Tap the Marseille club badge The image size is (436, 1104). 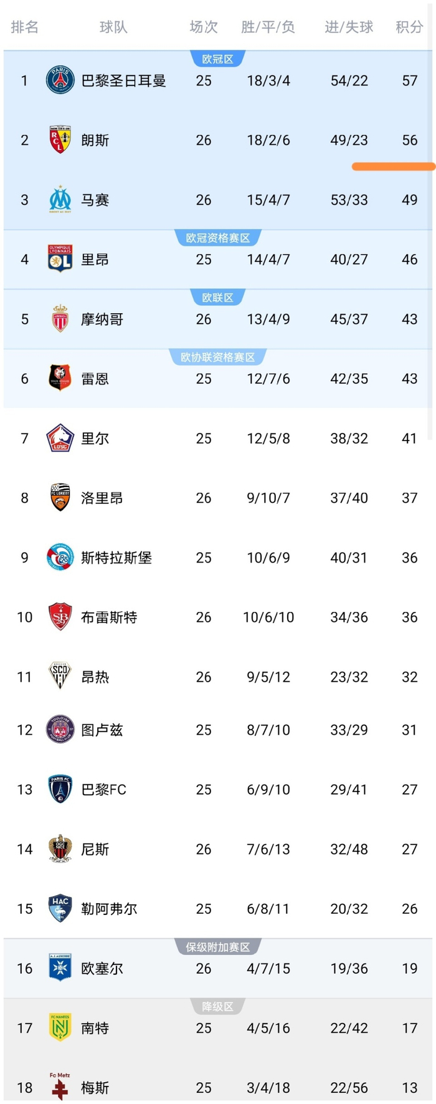(60, 200)
